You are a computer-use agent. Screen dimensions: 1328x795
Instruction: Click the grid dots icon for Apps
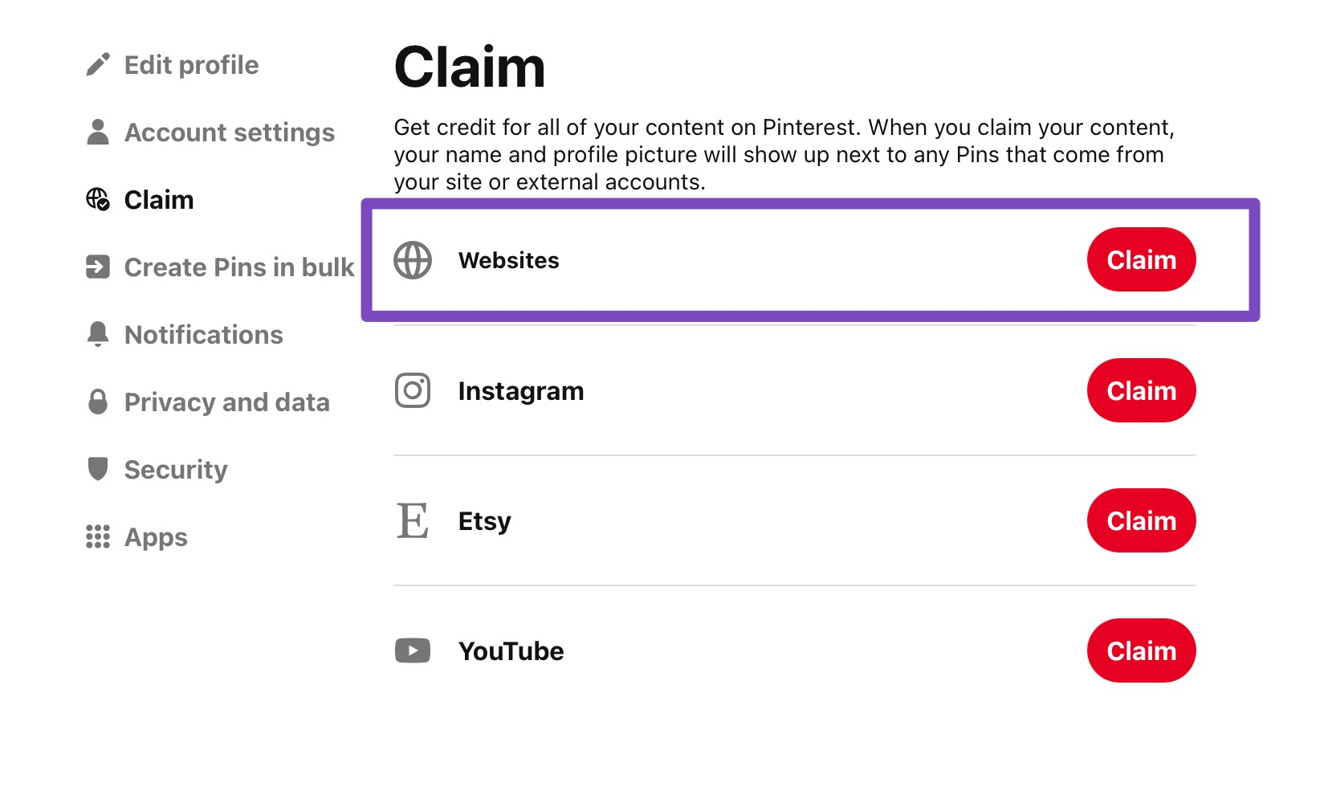[x=98, y=536]
